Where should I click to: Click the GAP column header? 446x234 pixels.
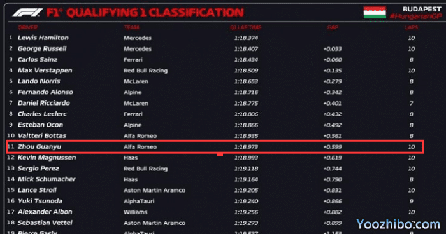coord(333,27)
